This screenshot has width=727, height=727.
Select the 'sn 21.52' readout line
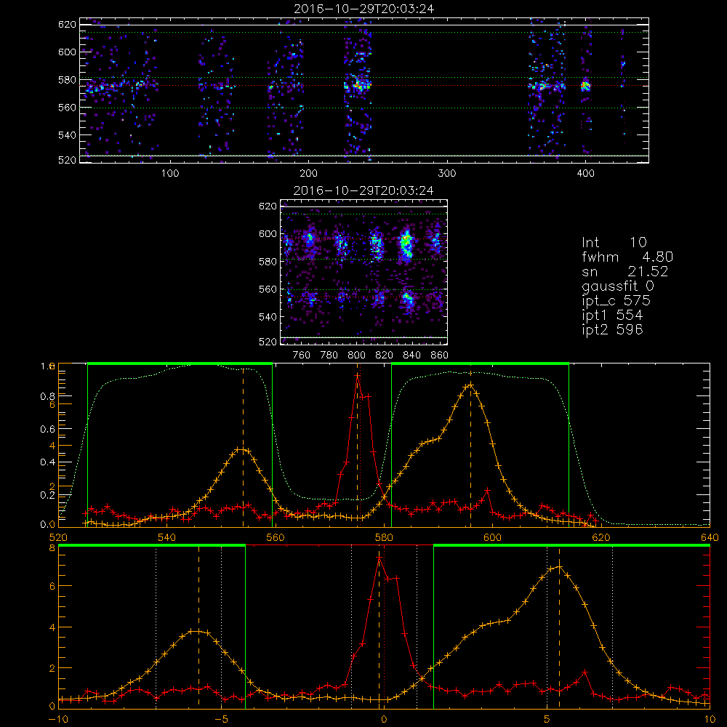[x=625, y=272]
